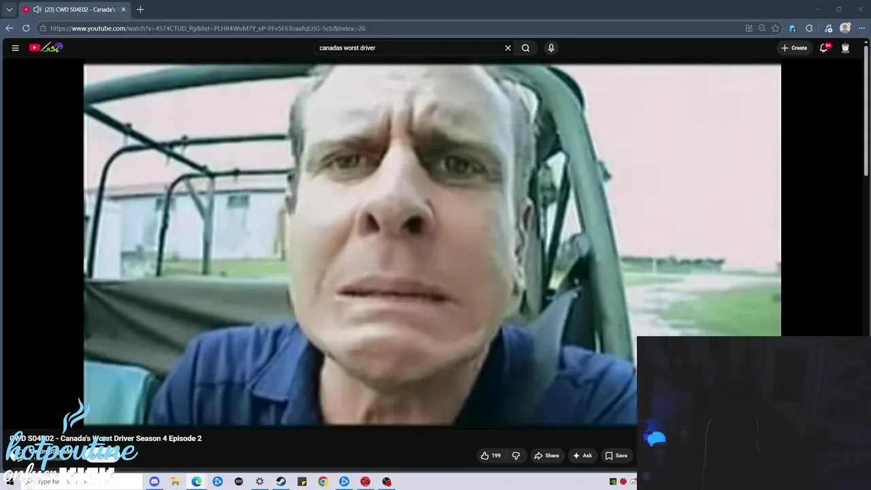Open OBS Studio from the taskbar

387,482
